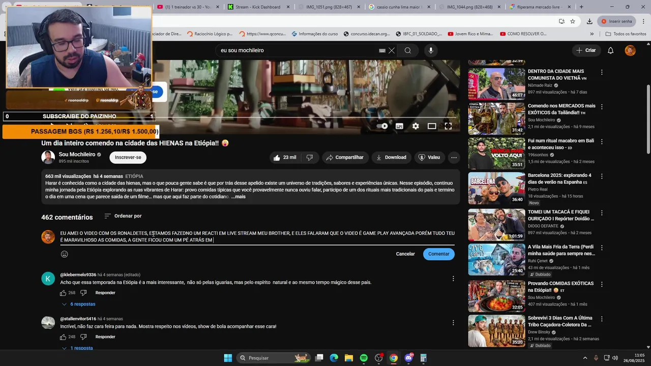Clear the YouTube search text with the X

coord(392,50)
